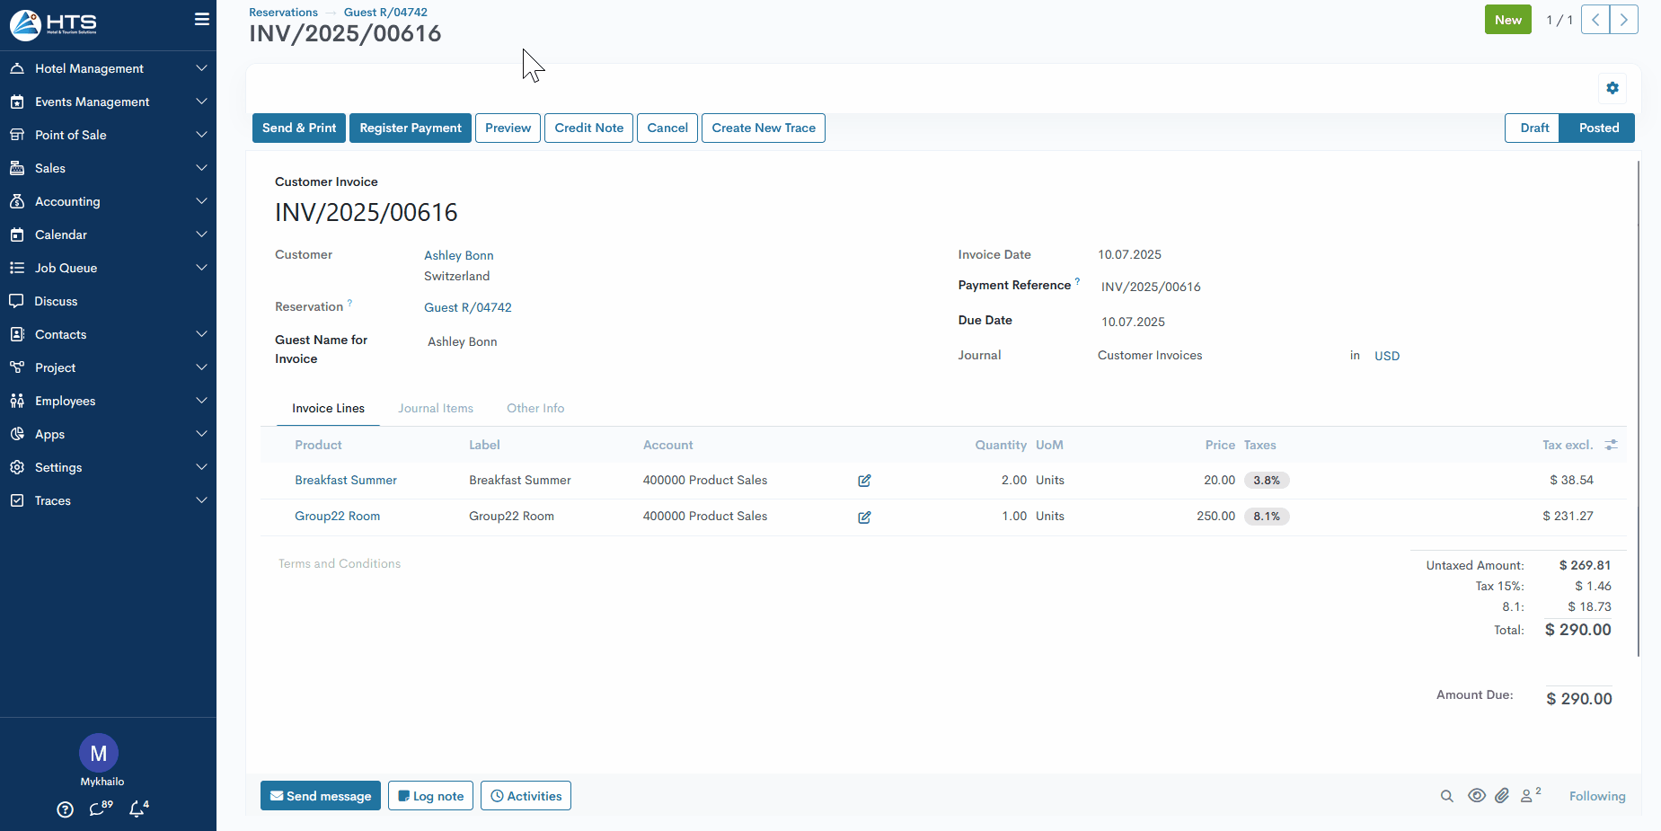The image size is (1661, 831).
Task: Open column options adjuster in invoice lines table
Action: point(1612,445)
